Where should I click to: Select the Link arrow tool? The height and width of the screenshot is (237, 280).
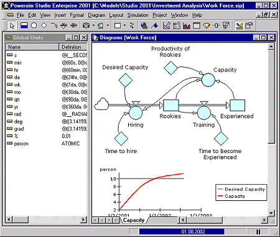coord(54,26)
